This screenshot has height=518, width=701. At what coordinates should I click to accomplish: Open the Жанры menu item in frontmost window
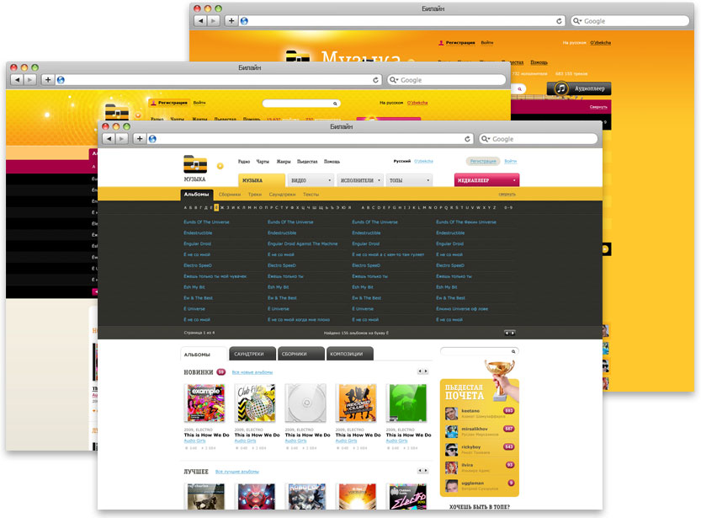284,162
